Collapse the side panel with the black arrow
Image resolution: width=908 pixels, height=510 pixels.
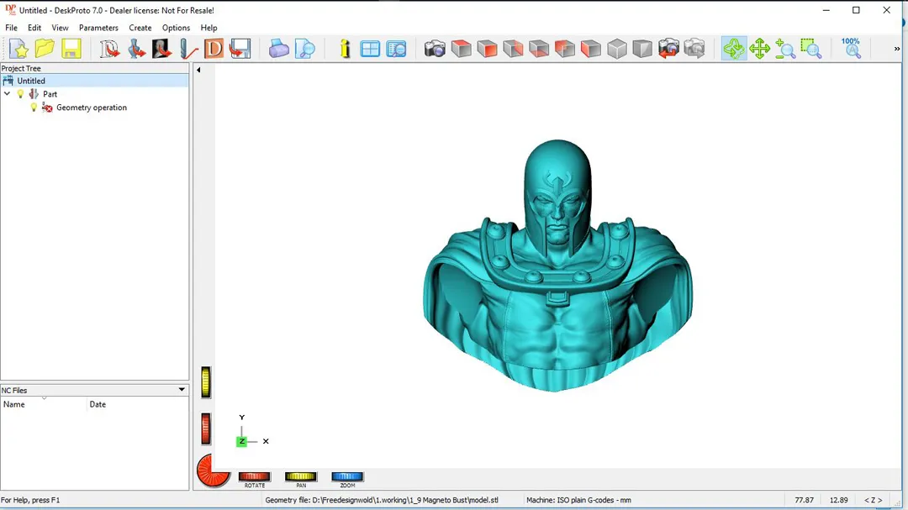[198, 70]
